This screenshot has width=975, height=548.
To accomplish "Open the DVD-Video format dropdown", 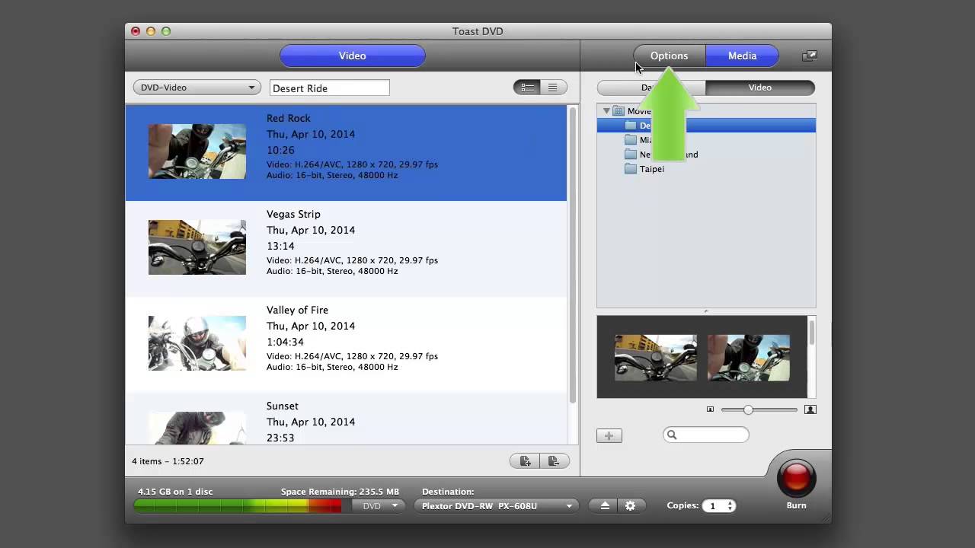I will pyautogui.click(x=197, y=88).
